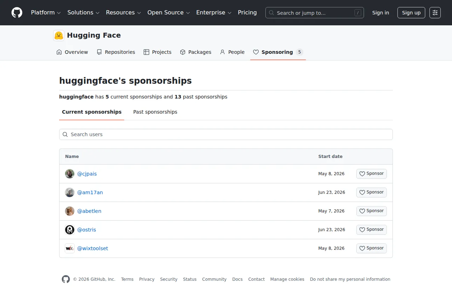Open the Pricing page
The image size is (452, 298).
pyautogui.click(x=247, y=13)
